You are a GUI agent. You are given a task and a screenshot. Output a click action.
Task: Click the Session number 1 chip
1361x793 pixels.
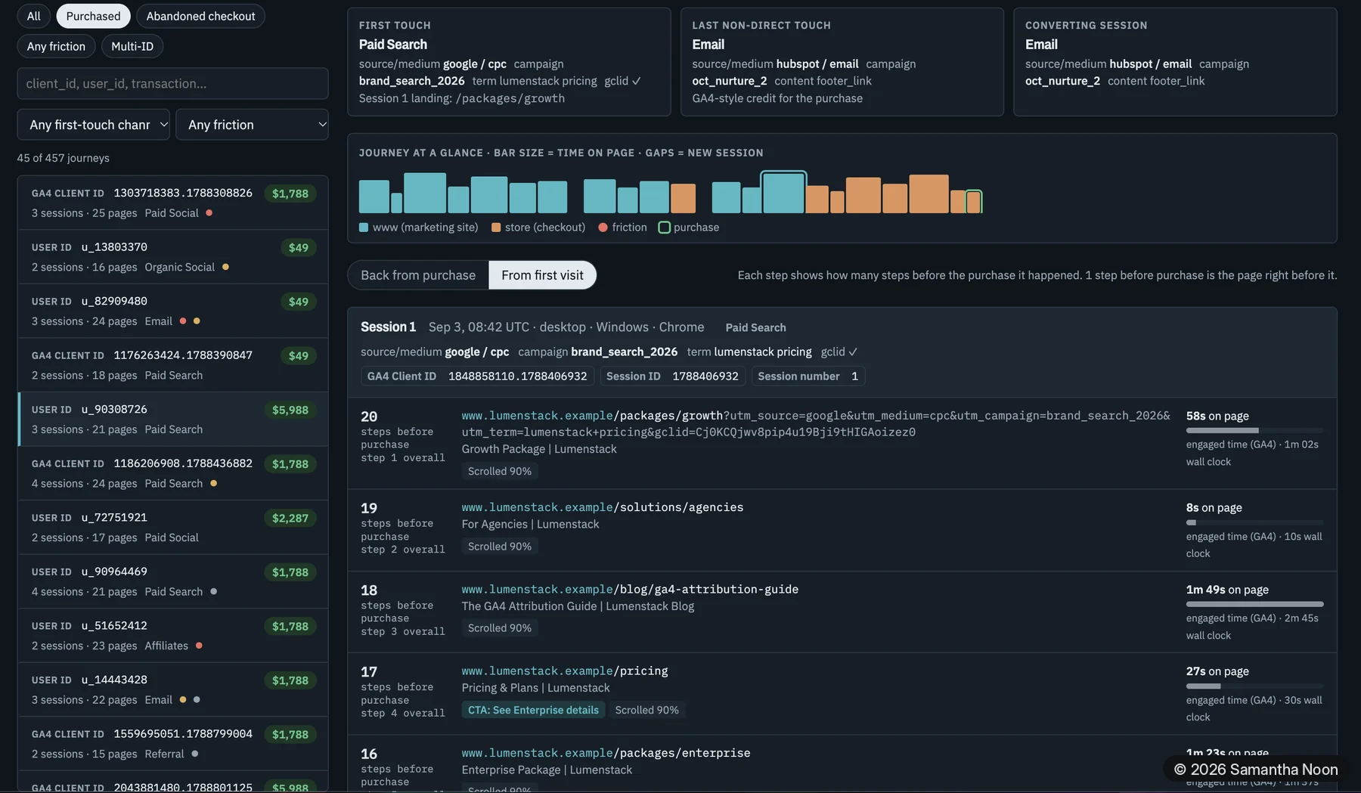(x=808, y=376)
